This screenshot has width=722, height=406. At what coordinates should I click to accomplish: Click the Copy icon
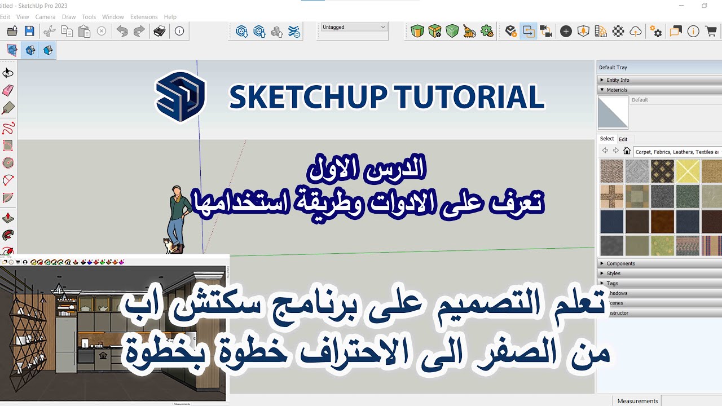pos(67,32)
